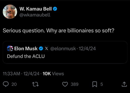Click the @elonmusk handle

[x=63, y=49]
